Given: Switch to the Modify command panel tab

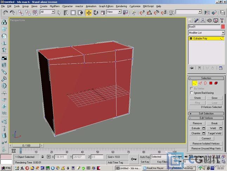Looking at the screenshot, I should pos(196,20).
